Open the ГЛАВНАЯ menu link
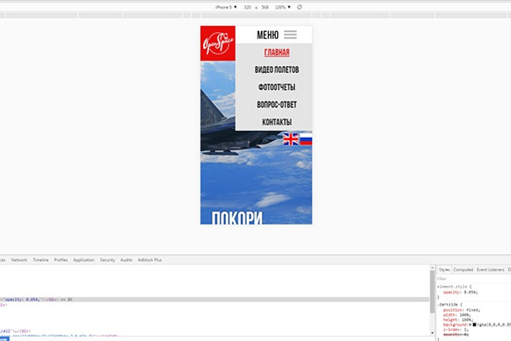This screenshot has width=511, height=341. (x=276, y=53)
